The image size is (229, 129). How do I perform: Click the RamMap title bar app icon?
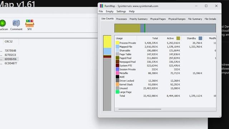[102, 6]
